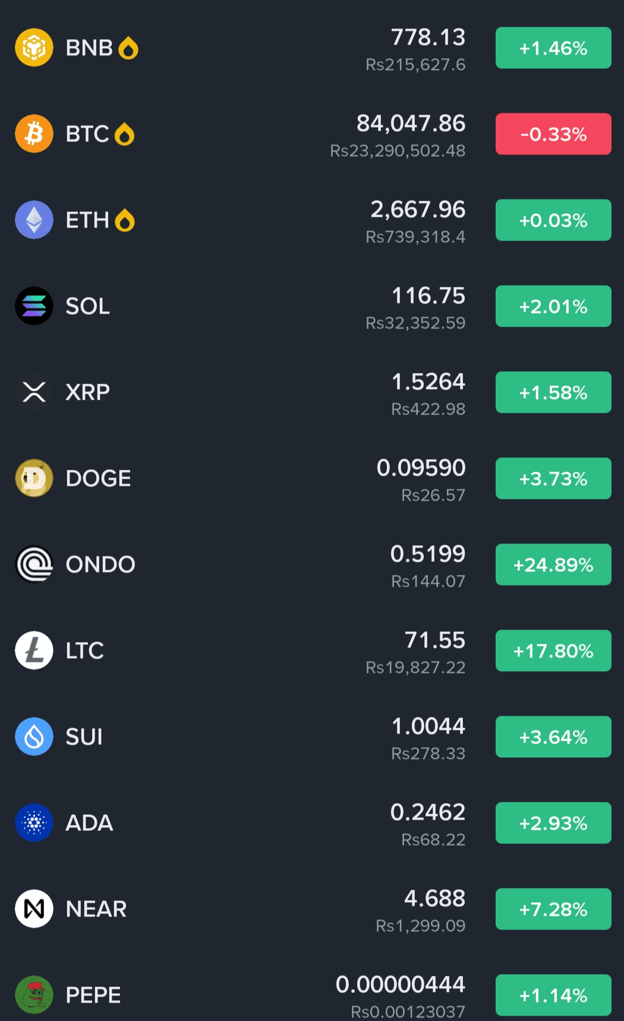Tap the PEPE frog icon
The width and height of the screenshot is (624, 1021).
(34, 995)
